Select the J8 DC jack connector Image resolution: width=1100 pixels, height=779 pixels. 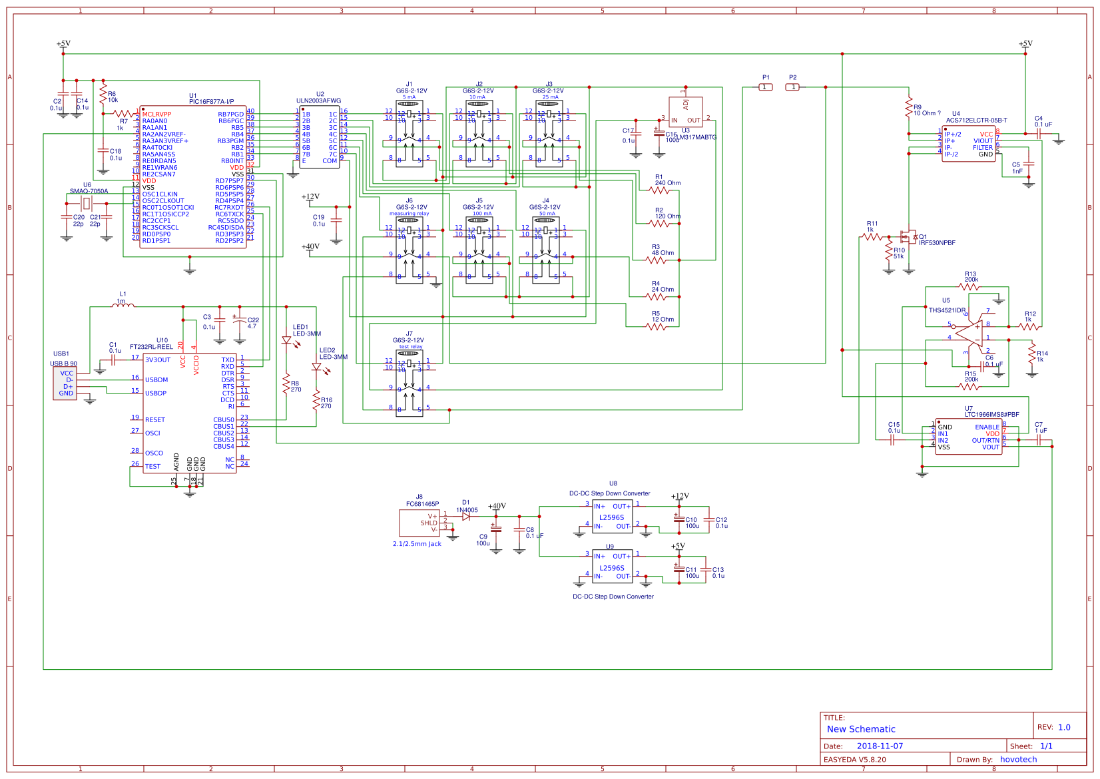tap(419, 523)
